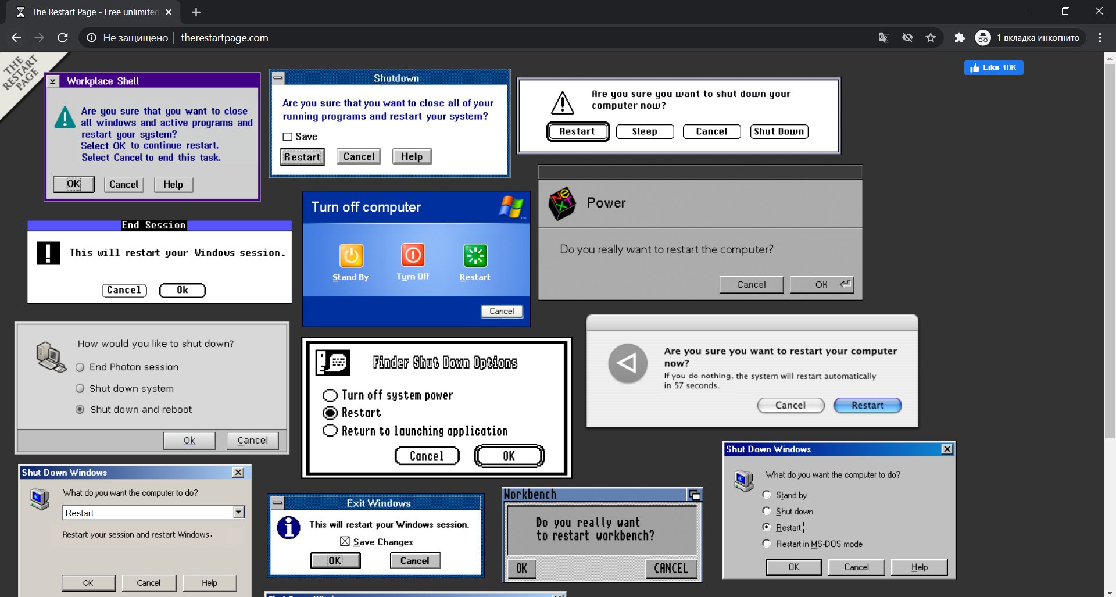
Task: Click the teal warning icon in Workplace Shell
Action: (x=65, y=117)
